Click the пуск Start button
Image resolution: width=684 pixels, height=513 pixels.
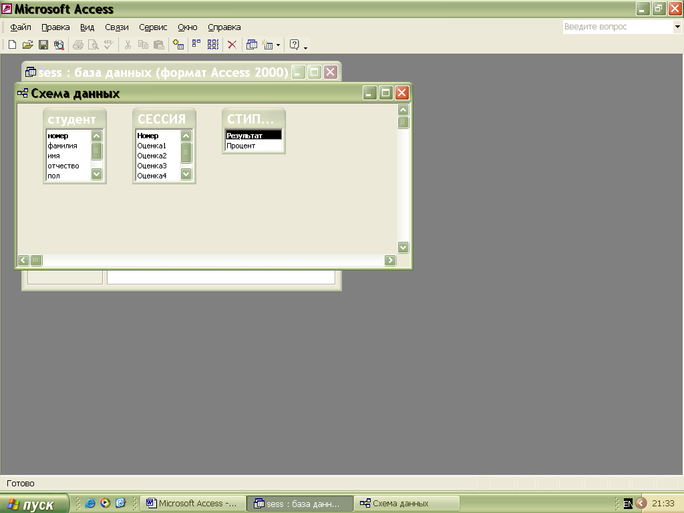[34, 504]
